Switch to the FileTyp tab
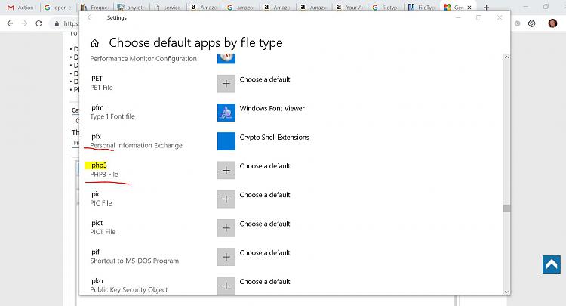The image size is (566, 306). pyautogui.click(x=422, y=8)
